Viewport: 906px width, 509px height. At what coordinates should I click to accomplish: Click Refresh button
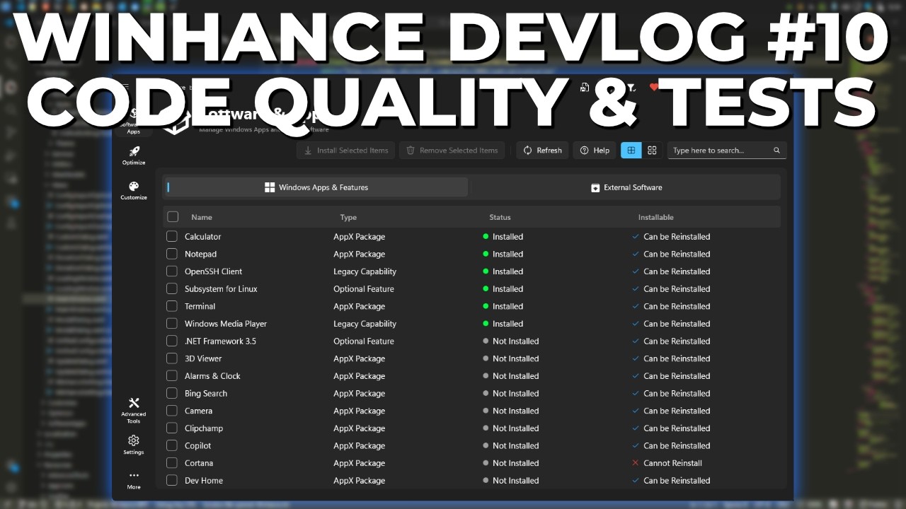(542, 150)
